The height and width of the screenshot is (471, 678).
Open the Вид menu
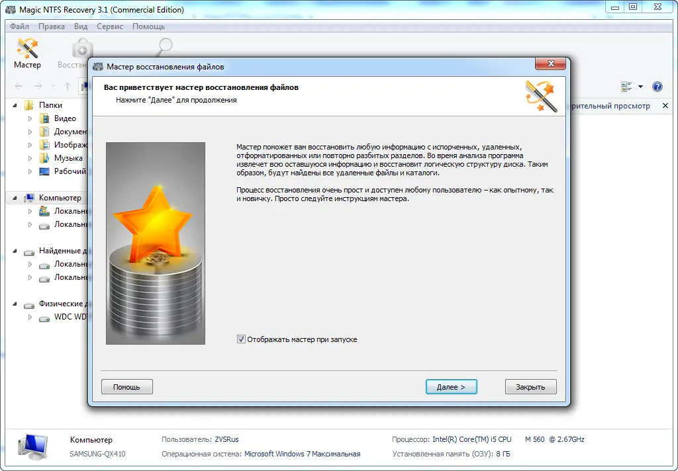[80, 26]
